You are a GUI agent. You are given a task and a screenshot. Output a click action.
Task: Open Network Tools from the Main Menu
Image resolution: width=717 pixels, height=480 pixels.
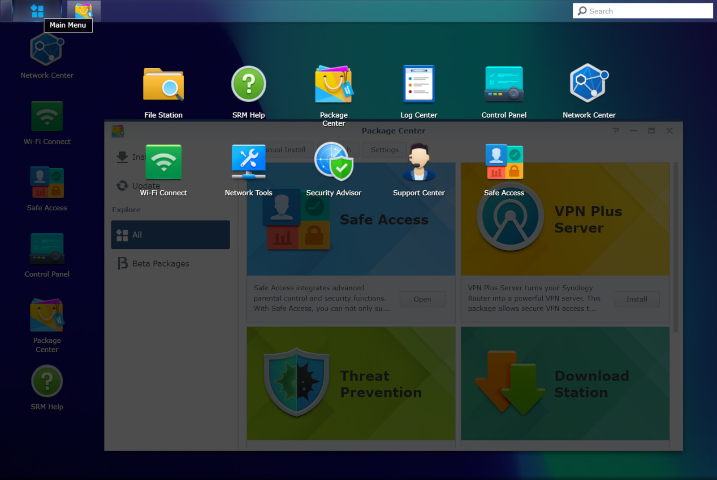tap(248, 162)
